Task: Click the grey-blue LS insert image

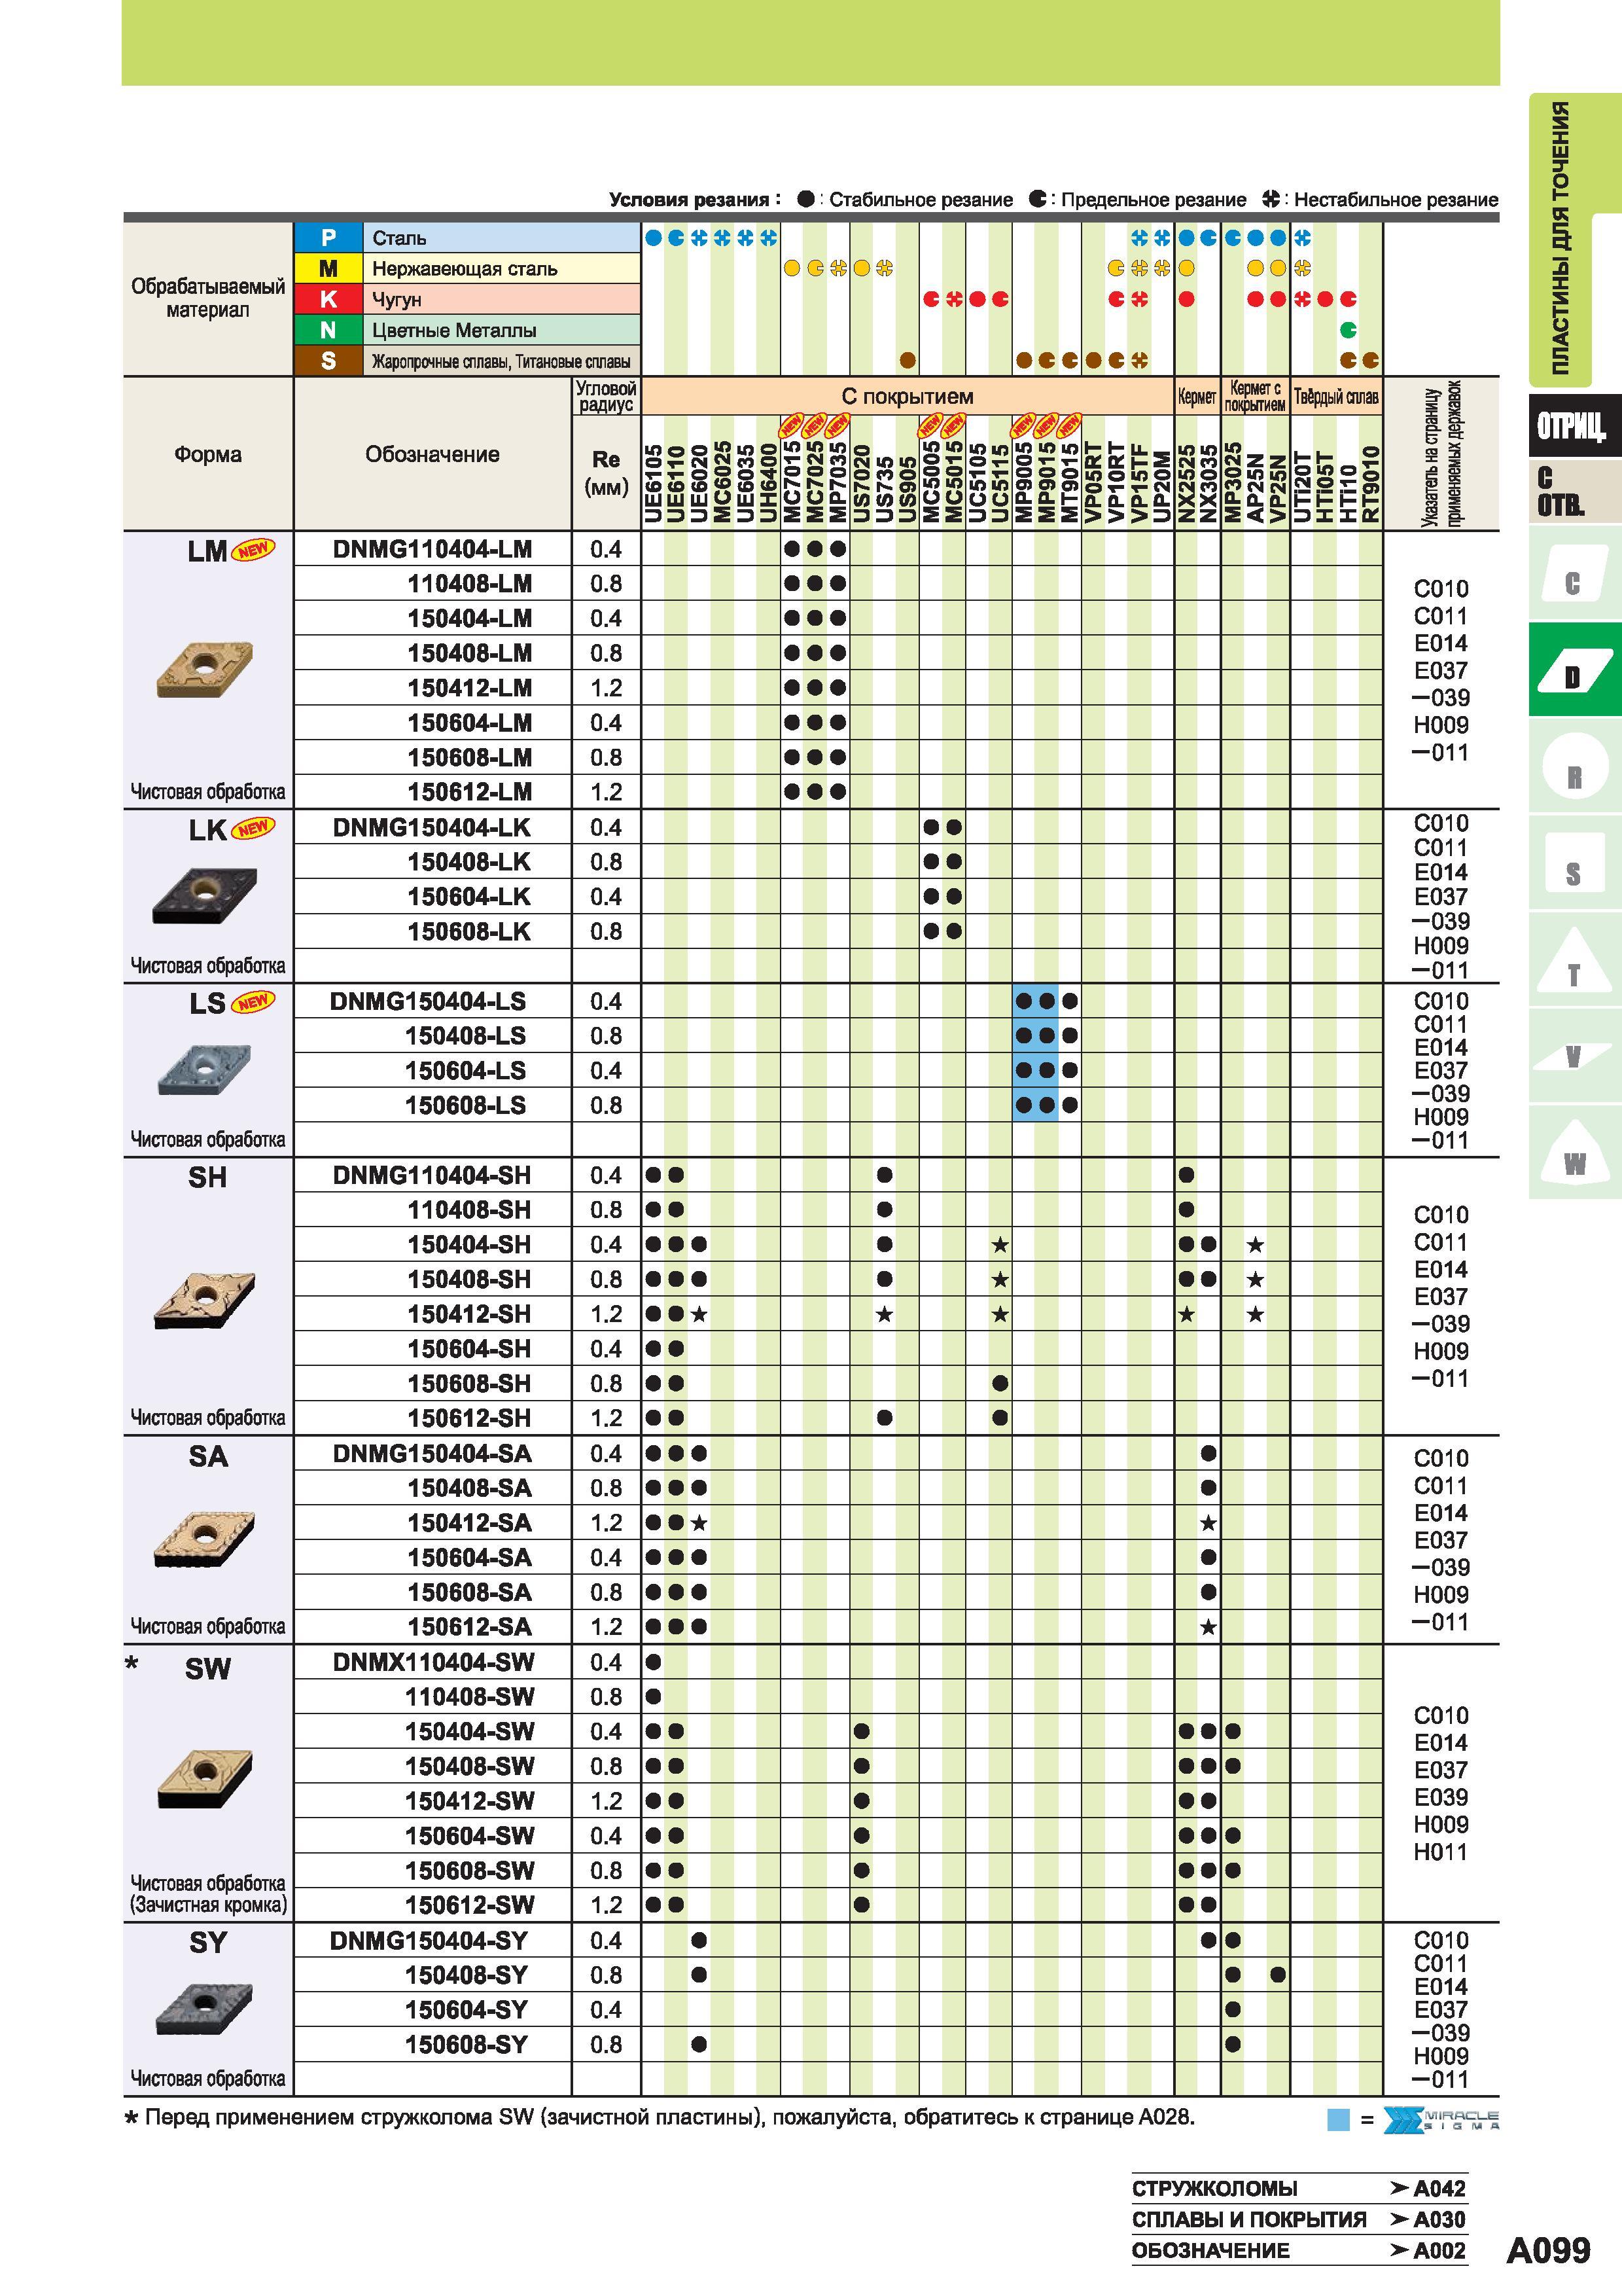Action: (x=205, y=1069)
